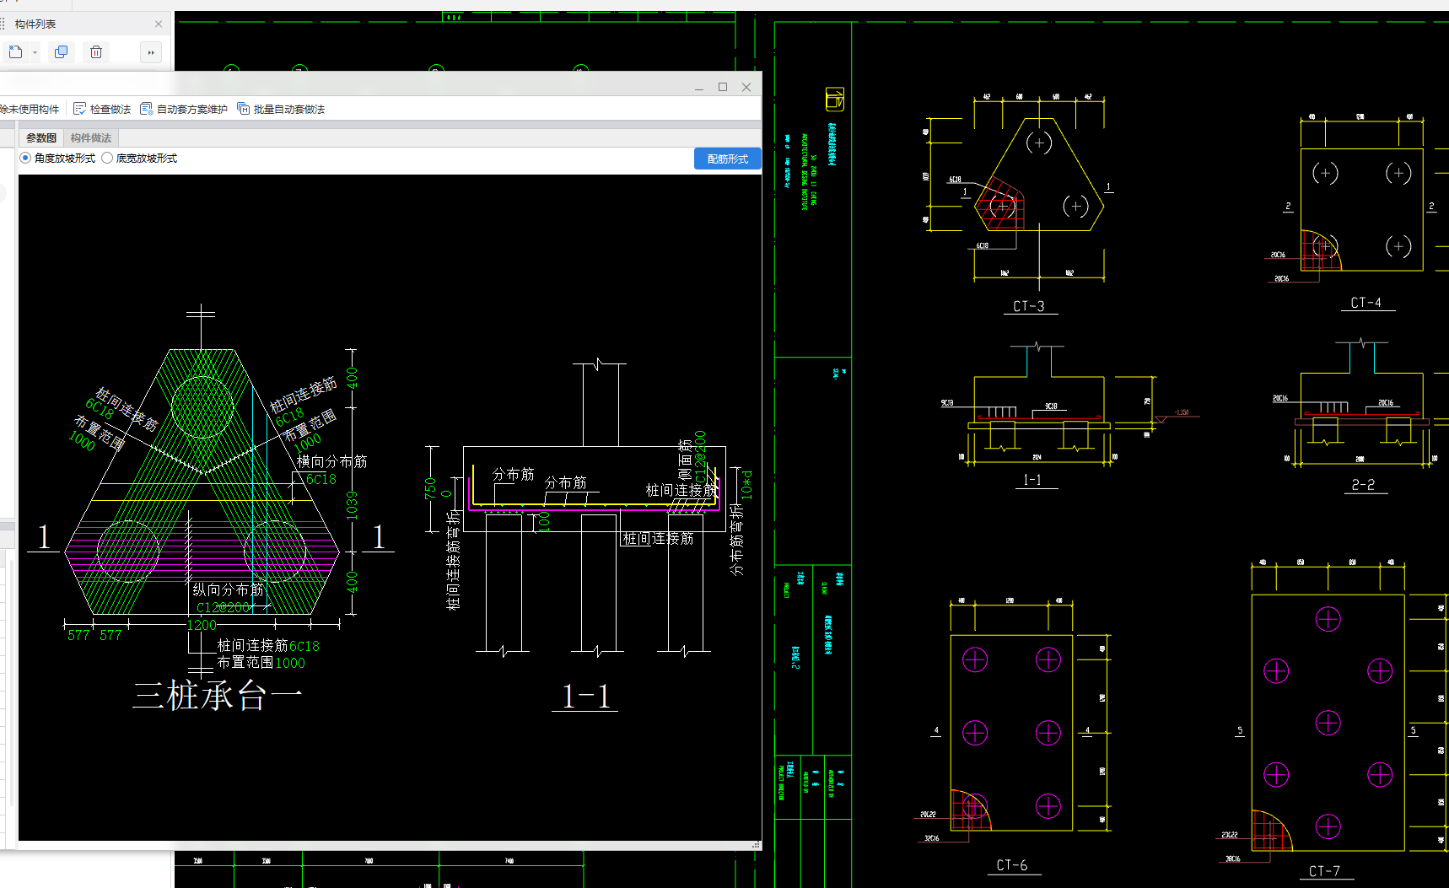Open the dropdown arrow beside the new component icon

[35, 52]
